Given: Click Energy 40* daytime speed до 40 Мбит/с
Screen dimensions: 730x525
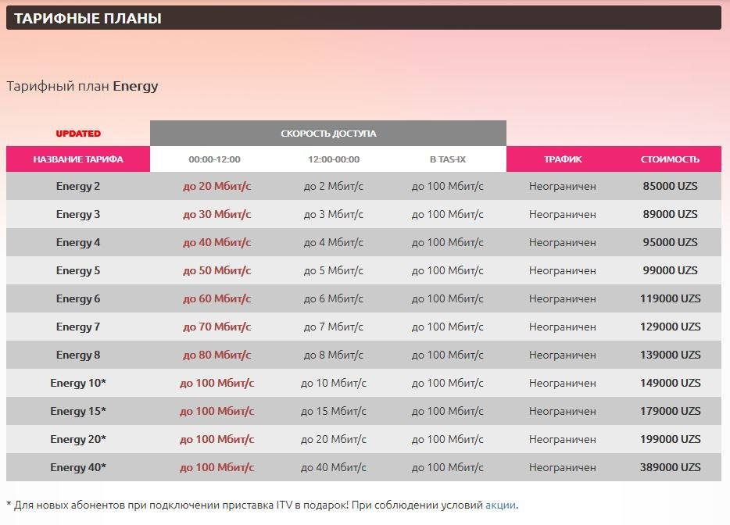Looking at the screenshot, I should click(x=333, y=467).
